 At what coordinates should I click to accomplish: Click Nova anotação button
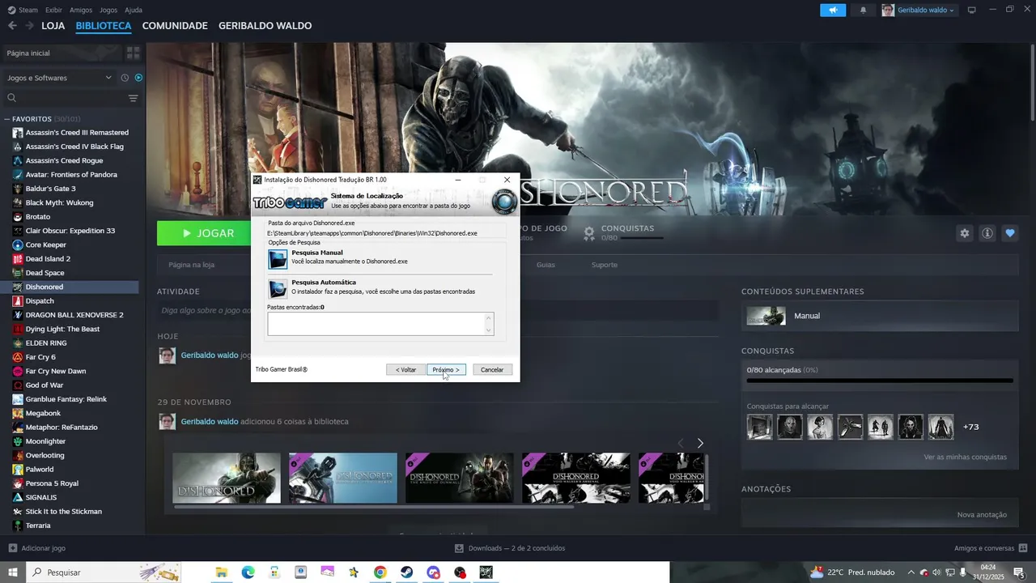pos(982,515)
